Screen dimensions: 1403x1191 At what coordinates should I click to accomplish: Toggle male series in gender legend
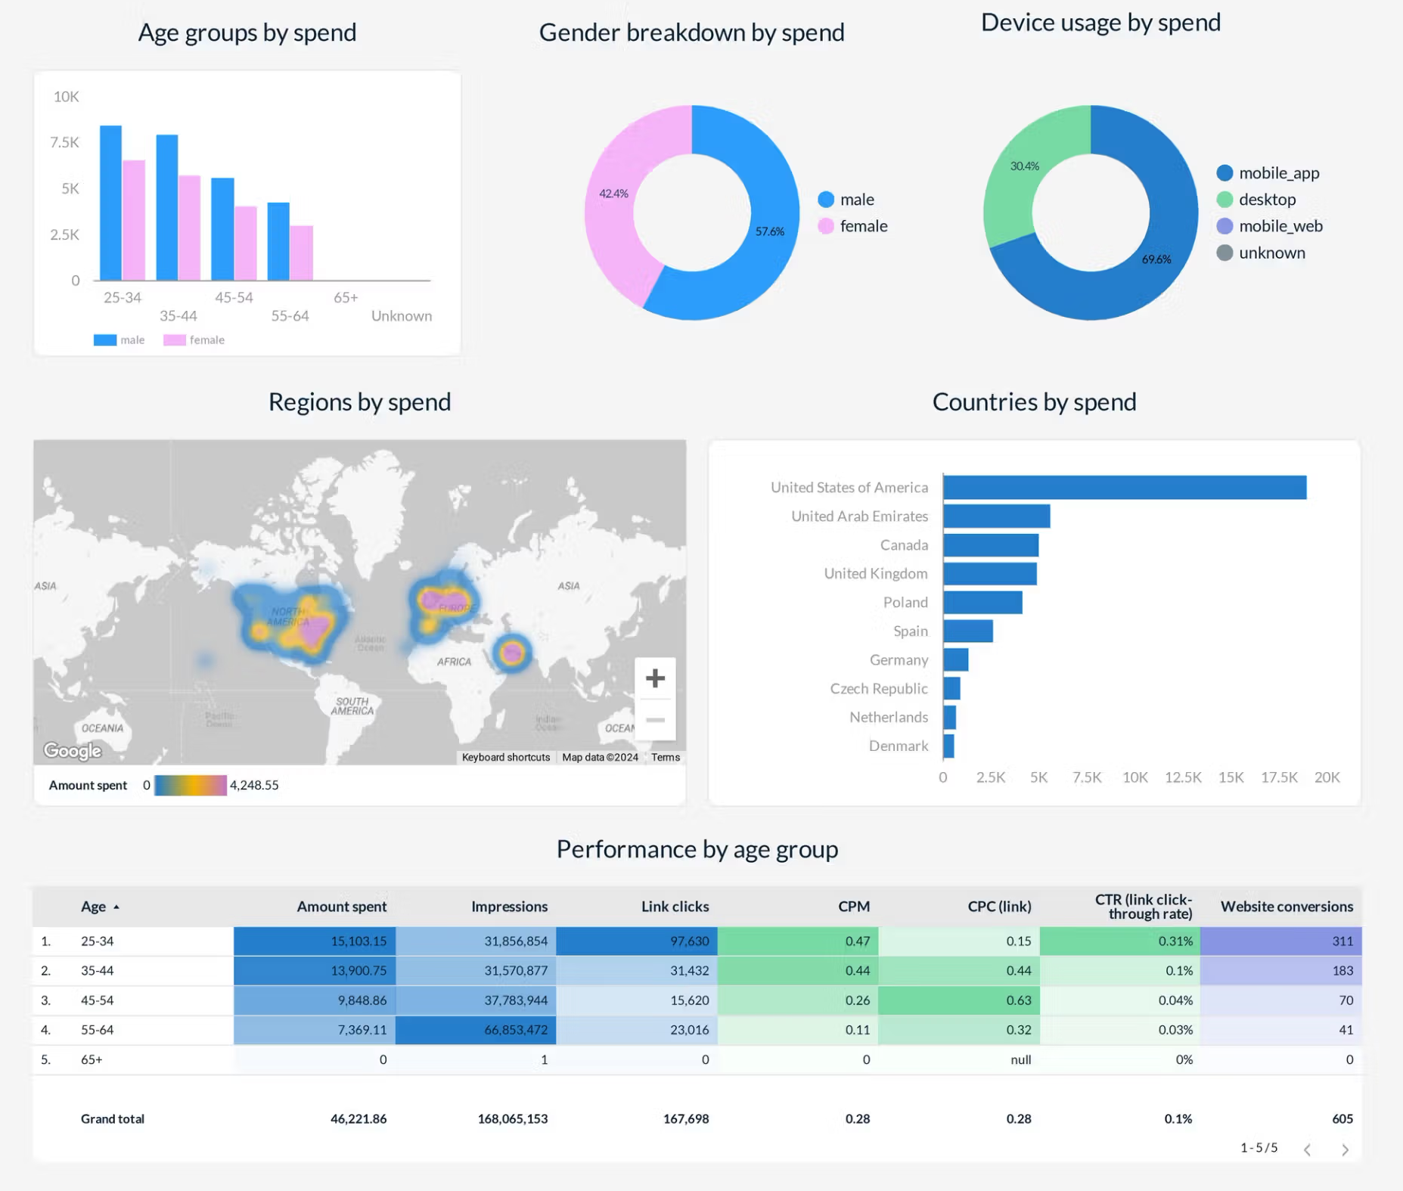coord(846,200)
